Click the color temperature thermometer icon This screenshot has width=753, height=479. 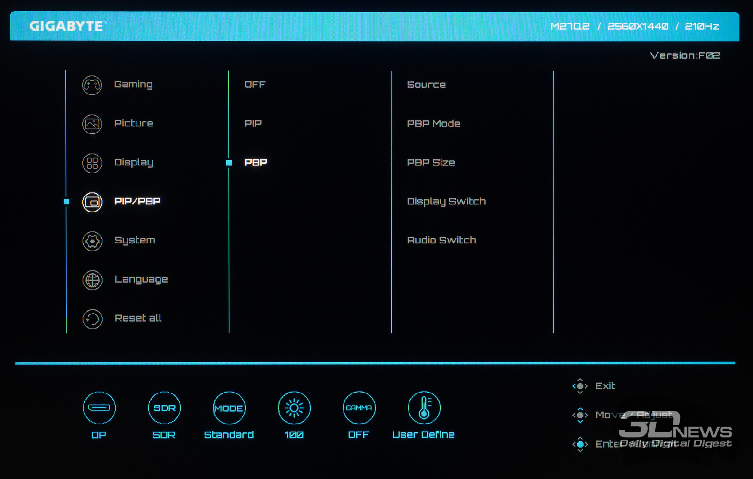(x=424, y=408)
